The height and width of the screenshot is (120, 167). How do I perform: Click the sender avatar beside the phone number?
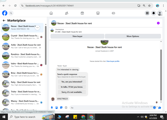(x=53, y=99)
